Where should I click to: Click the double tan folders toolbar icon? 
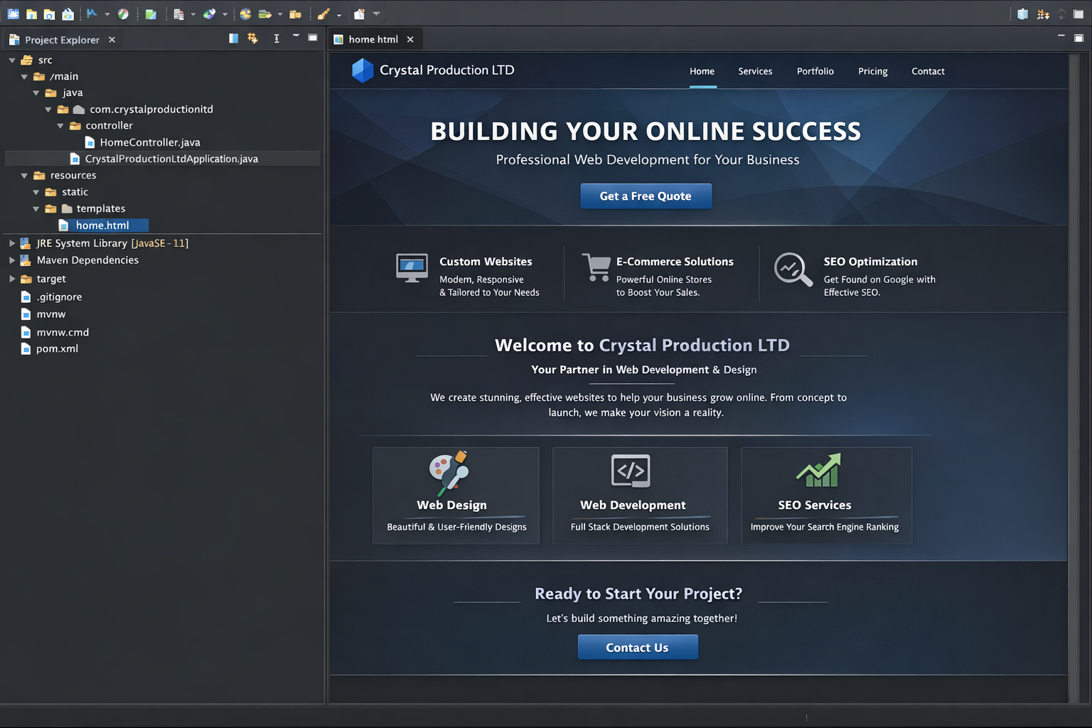(x=295, y=14)
